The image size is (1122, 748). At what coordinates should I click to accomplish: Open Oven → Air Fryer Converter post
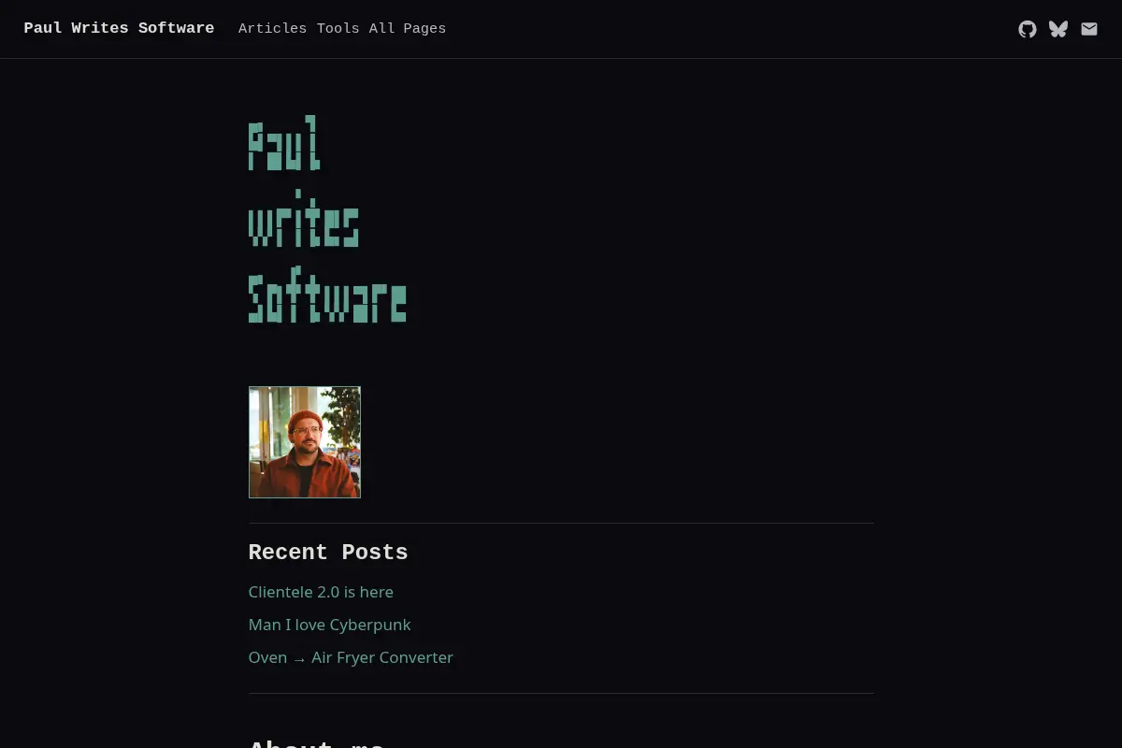[x=351, y=657]
